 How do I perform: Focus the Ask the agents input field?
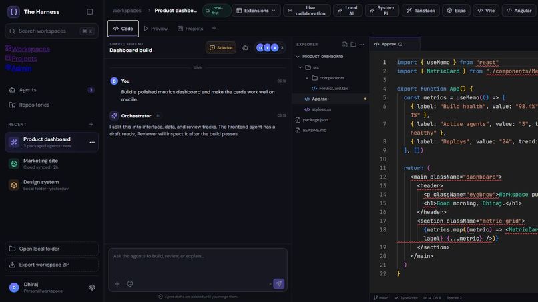[198, 263]
